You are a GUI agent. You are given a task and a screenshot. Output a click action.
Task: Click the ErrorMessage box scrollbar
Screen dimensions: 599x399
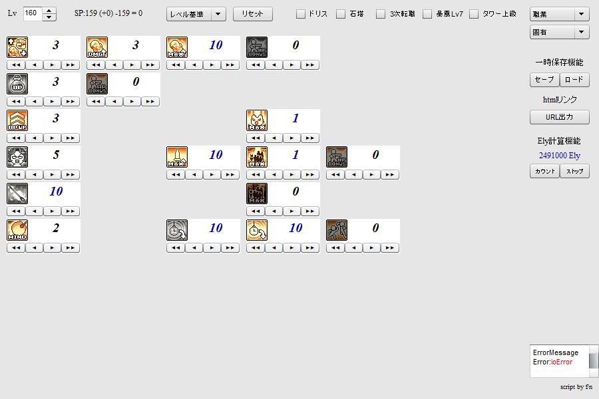[x=593, y=361]
